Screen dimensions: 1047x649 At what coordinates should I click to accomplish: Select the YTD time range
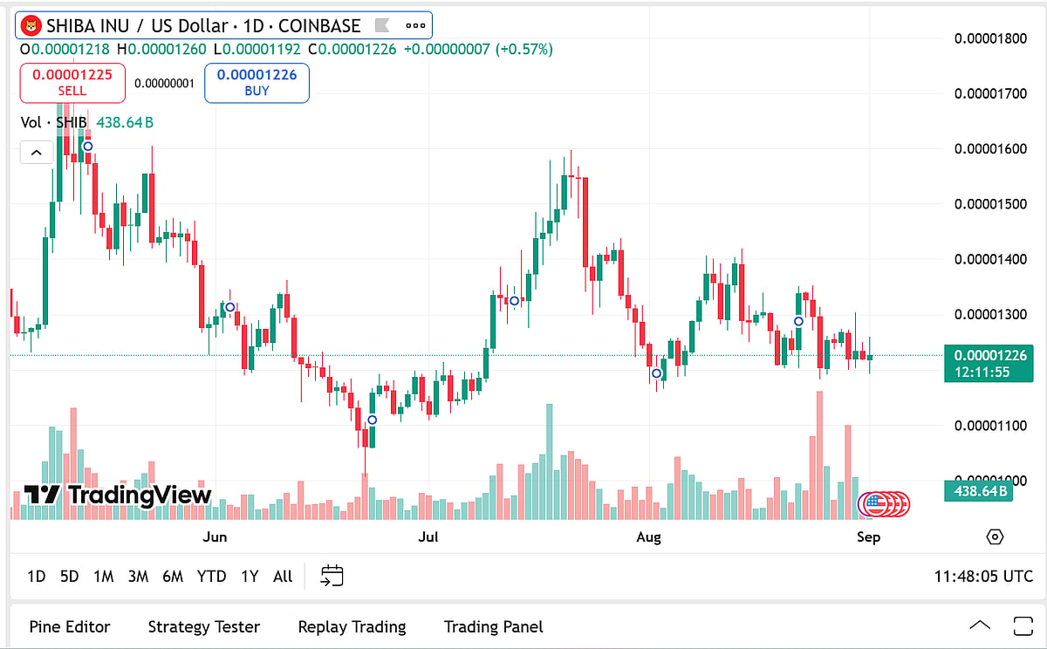(211, 576)
